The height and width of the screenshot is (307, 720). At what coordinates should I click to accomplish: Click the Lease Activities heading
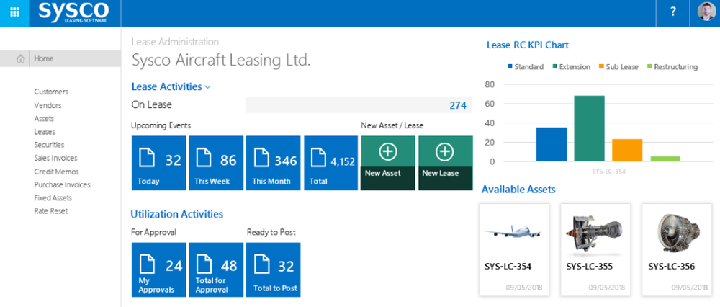(167, 86)
